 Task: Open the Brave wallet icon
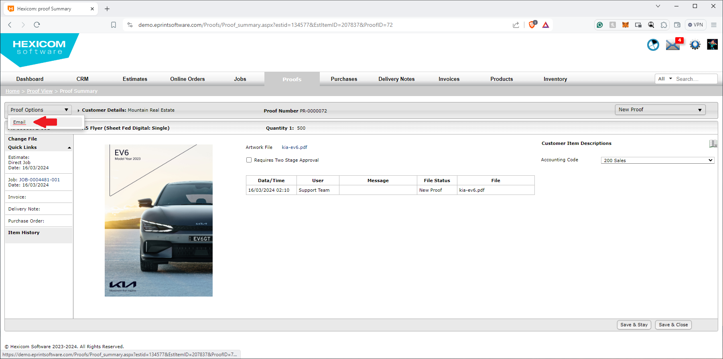point(677,25)
